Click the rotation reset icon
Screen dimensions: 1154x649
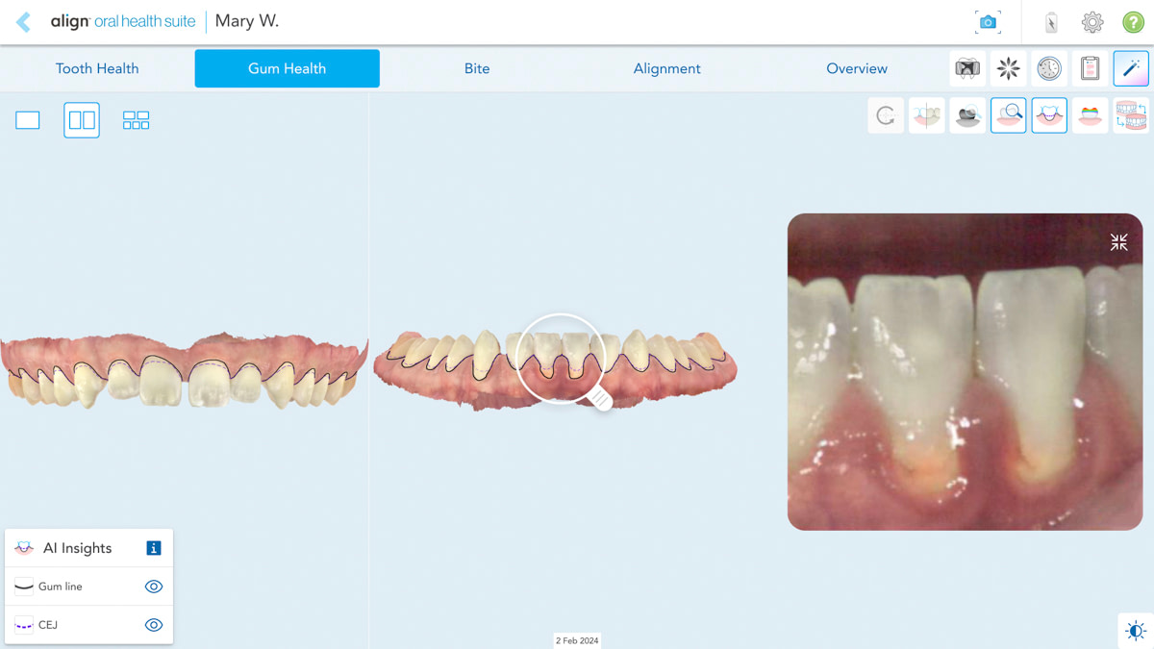885,115
